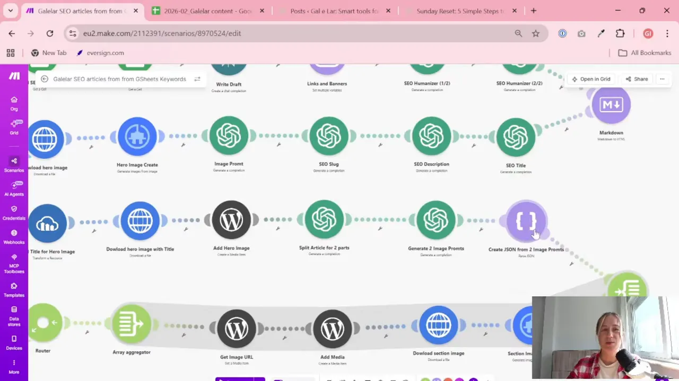
Task: Go to Org in the sidebar
Action: (x=14, y=103)
